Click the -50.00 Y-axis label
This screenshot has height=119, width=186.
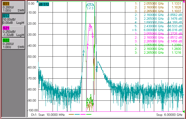[32, 57]
